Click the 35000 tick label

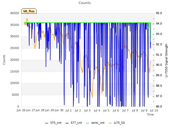point(15,25)
